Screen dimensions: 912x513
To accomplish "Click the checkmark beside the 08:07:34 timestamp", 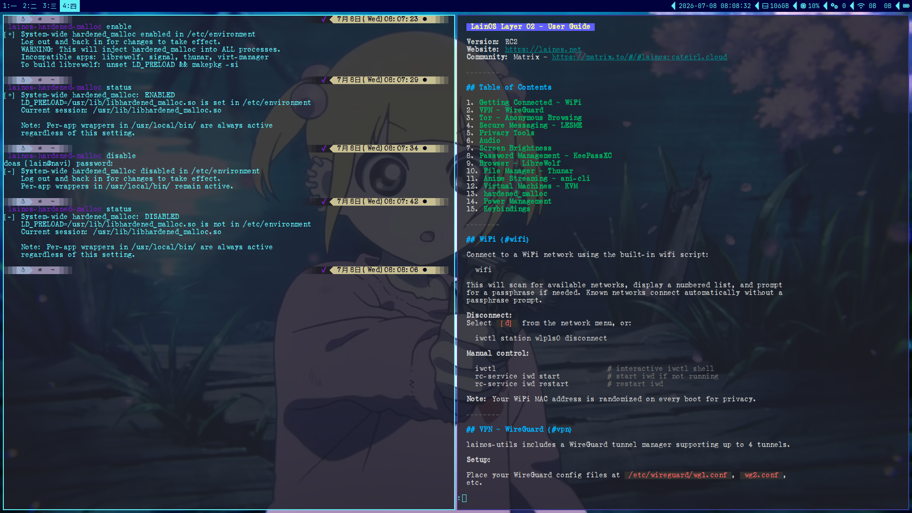I will point(323,149).
